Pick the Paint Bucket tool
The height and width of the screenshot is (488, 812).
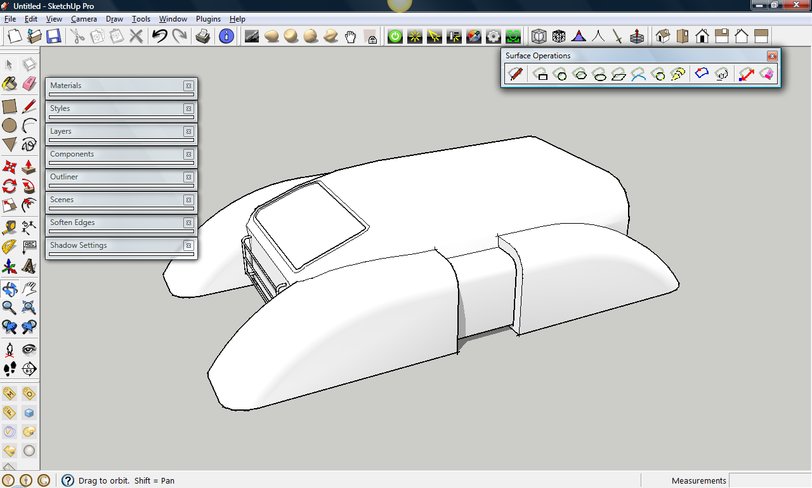pos(10,84)
